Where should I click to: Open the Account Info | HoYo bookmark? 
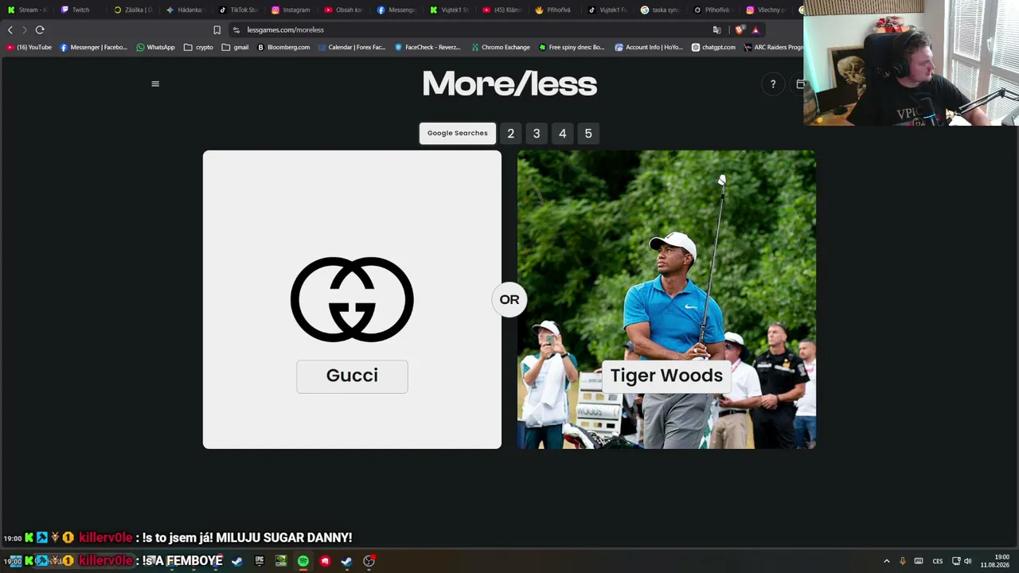(x=649, y=47)
